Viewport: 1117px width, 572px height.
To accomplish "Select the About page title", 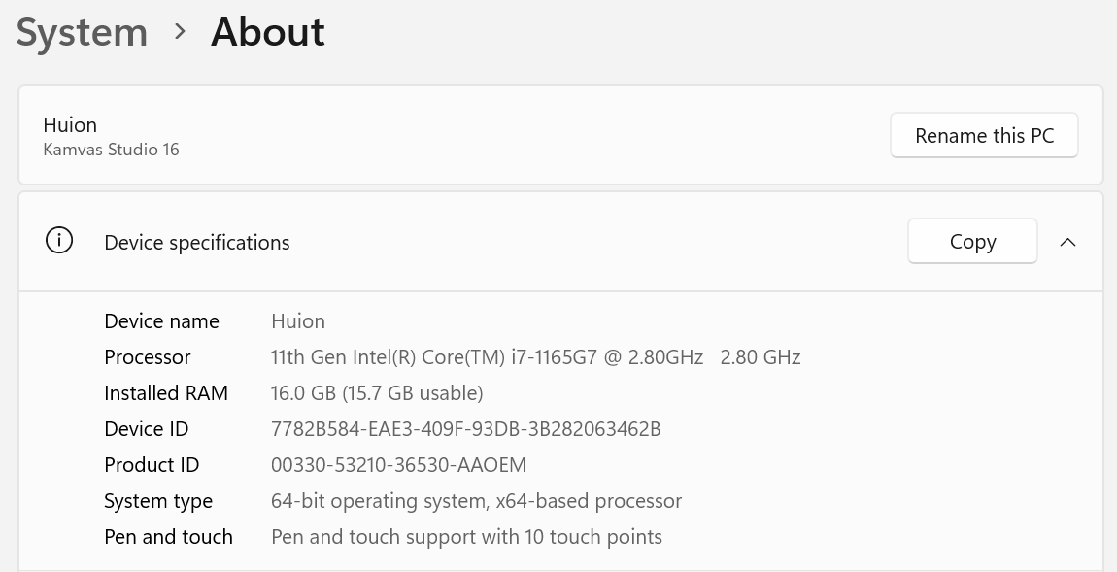I will click(x=267, y=31).
